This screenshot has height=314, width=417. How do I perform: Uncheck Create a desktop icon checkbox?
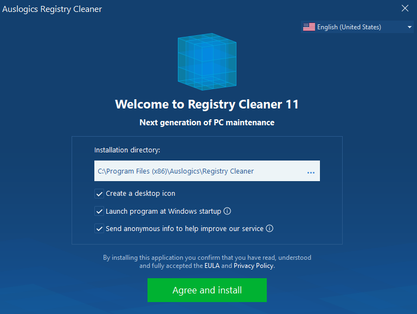point(99,194)
